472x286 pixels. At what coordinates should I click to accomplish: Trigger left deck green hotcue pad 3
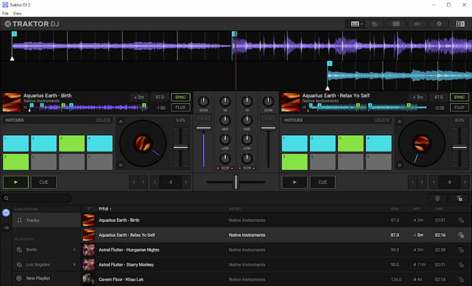click(x=71, y=143)
